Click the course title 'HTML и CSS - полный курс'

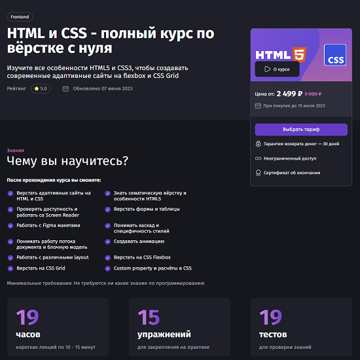111,41
